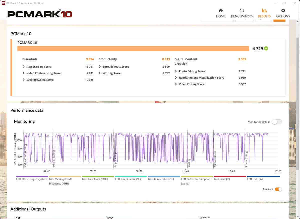The width and height of the screenshot is (300, 219).
Task: Open the HOME tab
Action: point(221,13)
